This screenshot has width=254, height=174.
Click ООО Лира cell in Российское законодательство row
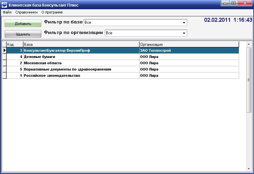tap(189, 75)
